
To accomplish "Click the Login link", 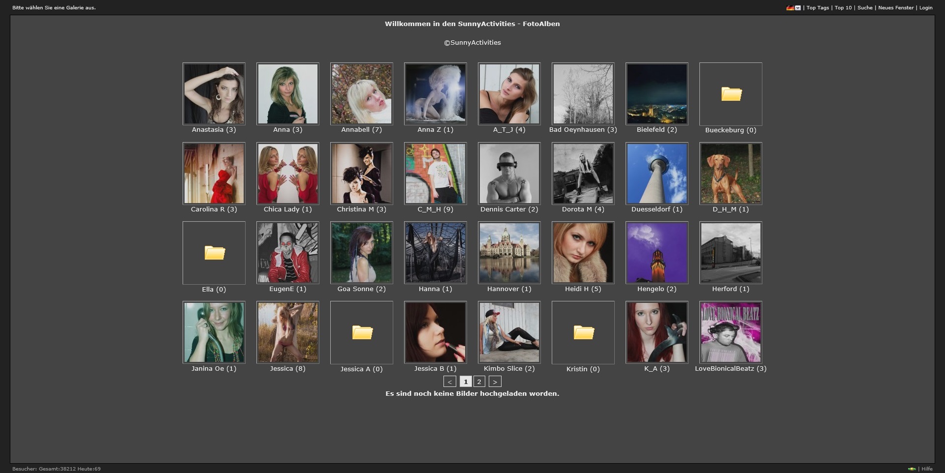I will coord(926,8).
